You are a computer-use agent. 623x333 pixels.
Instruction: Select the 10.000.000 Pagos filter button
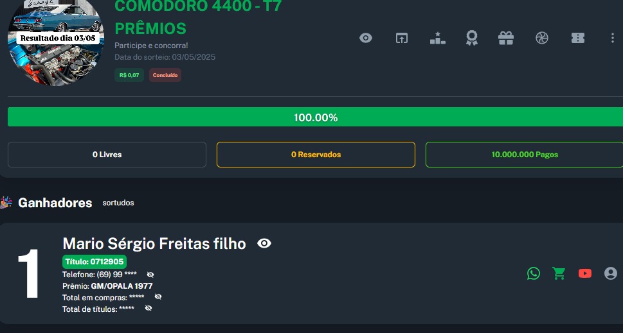(x=524, y=155)
